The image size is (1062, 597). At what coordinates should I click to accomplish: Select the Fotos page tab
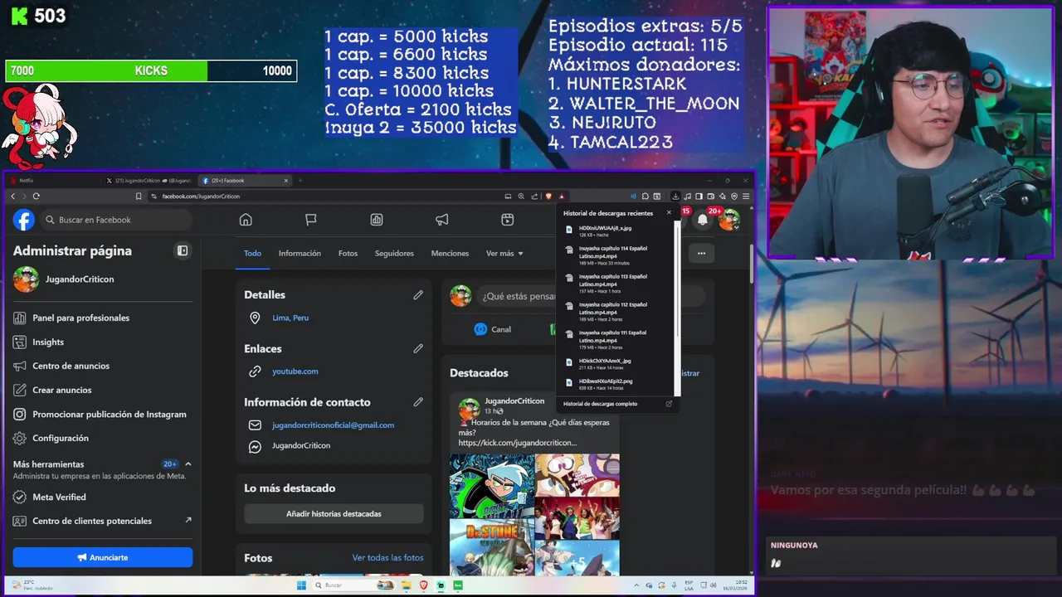(x=348, y=254)
